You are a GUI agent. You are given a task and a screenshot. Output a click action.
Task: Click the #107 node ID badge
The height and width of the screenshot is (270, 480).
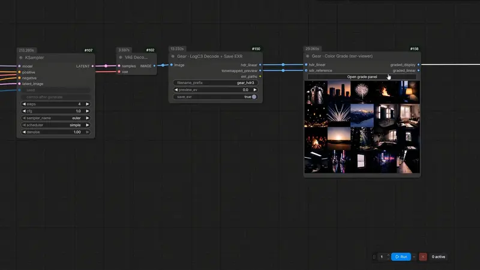(x=88, y=50)
